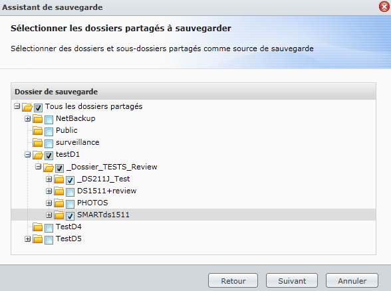Collapse the testD1 tree node

coord(27,155)
